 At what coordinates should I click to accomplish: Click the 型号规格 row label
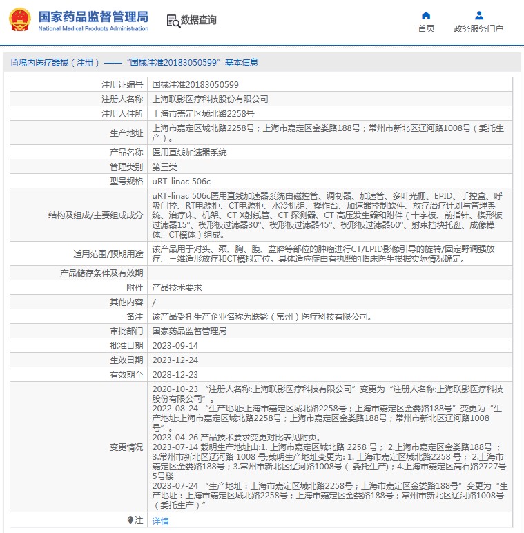tap(126, 182)
